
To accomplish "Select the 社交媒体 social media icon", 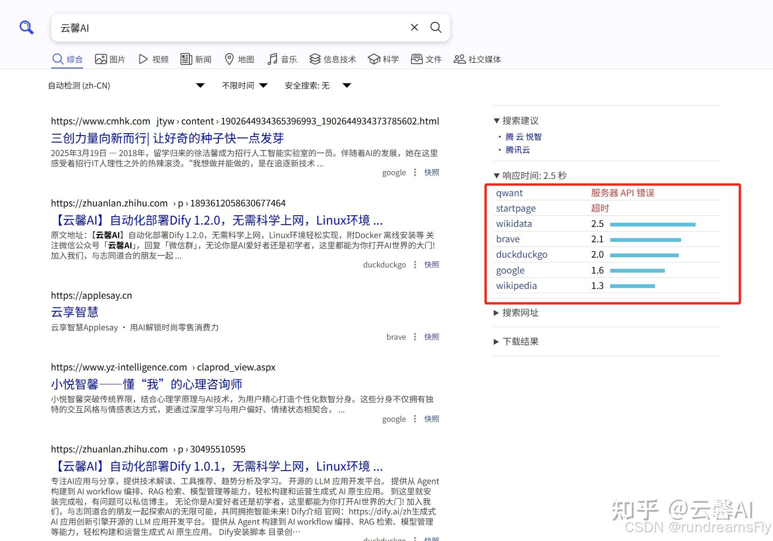I will (x=459, y=59).
